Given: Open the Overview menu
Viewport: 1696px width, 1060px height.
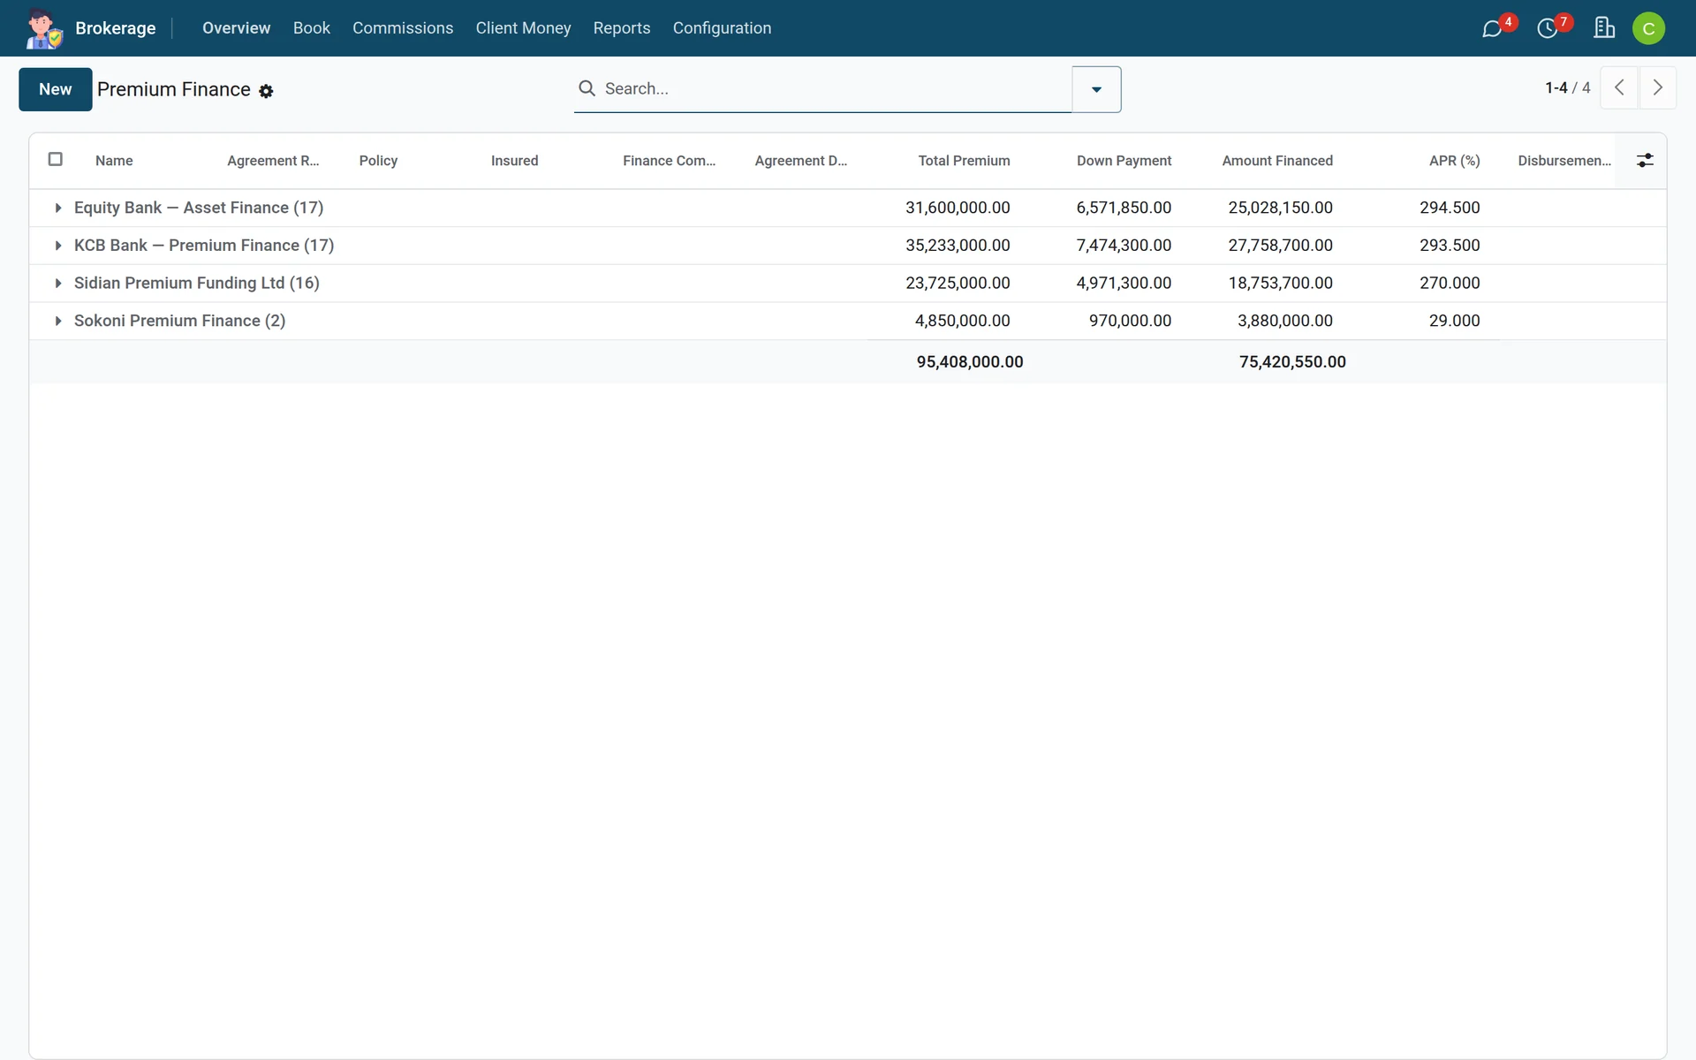Looking at the screenshot, I should 237,28.
